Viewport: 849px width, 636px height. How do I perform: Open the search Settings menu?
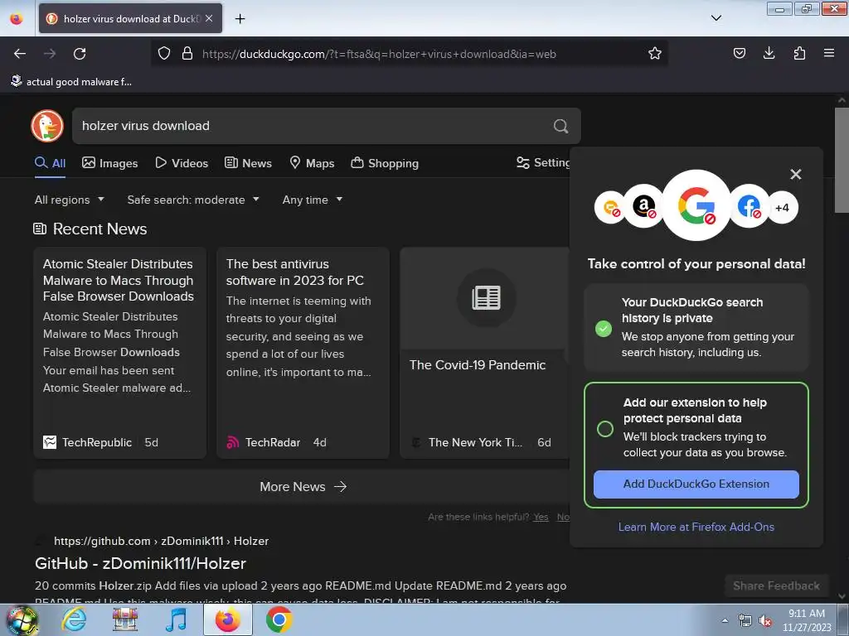pyautogui.click(x=543, y=163)
